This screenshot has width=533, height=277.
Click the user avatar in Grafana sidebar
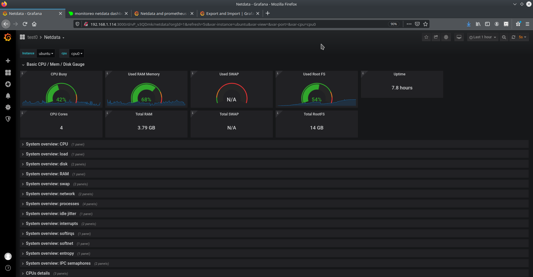8,256
